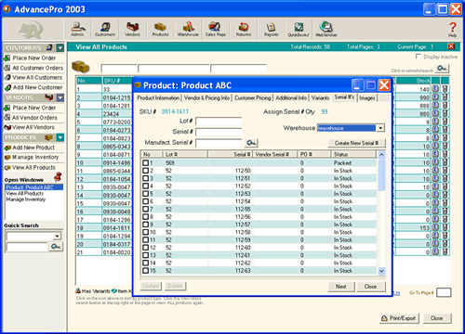Open the Vendors toolbar icon
The image size is (465, 334).
pos(132,29)
